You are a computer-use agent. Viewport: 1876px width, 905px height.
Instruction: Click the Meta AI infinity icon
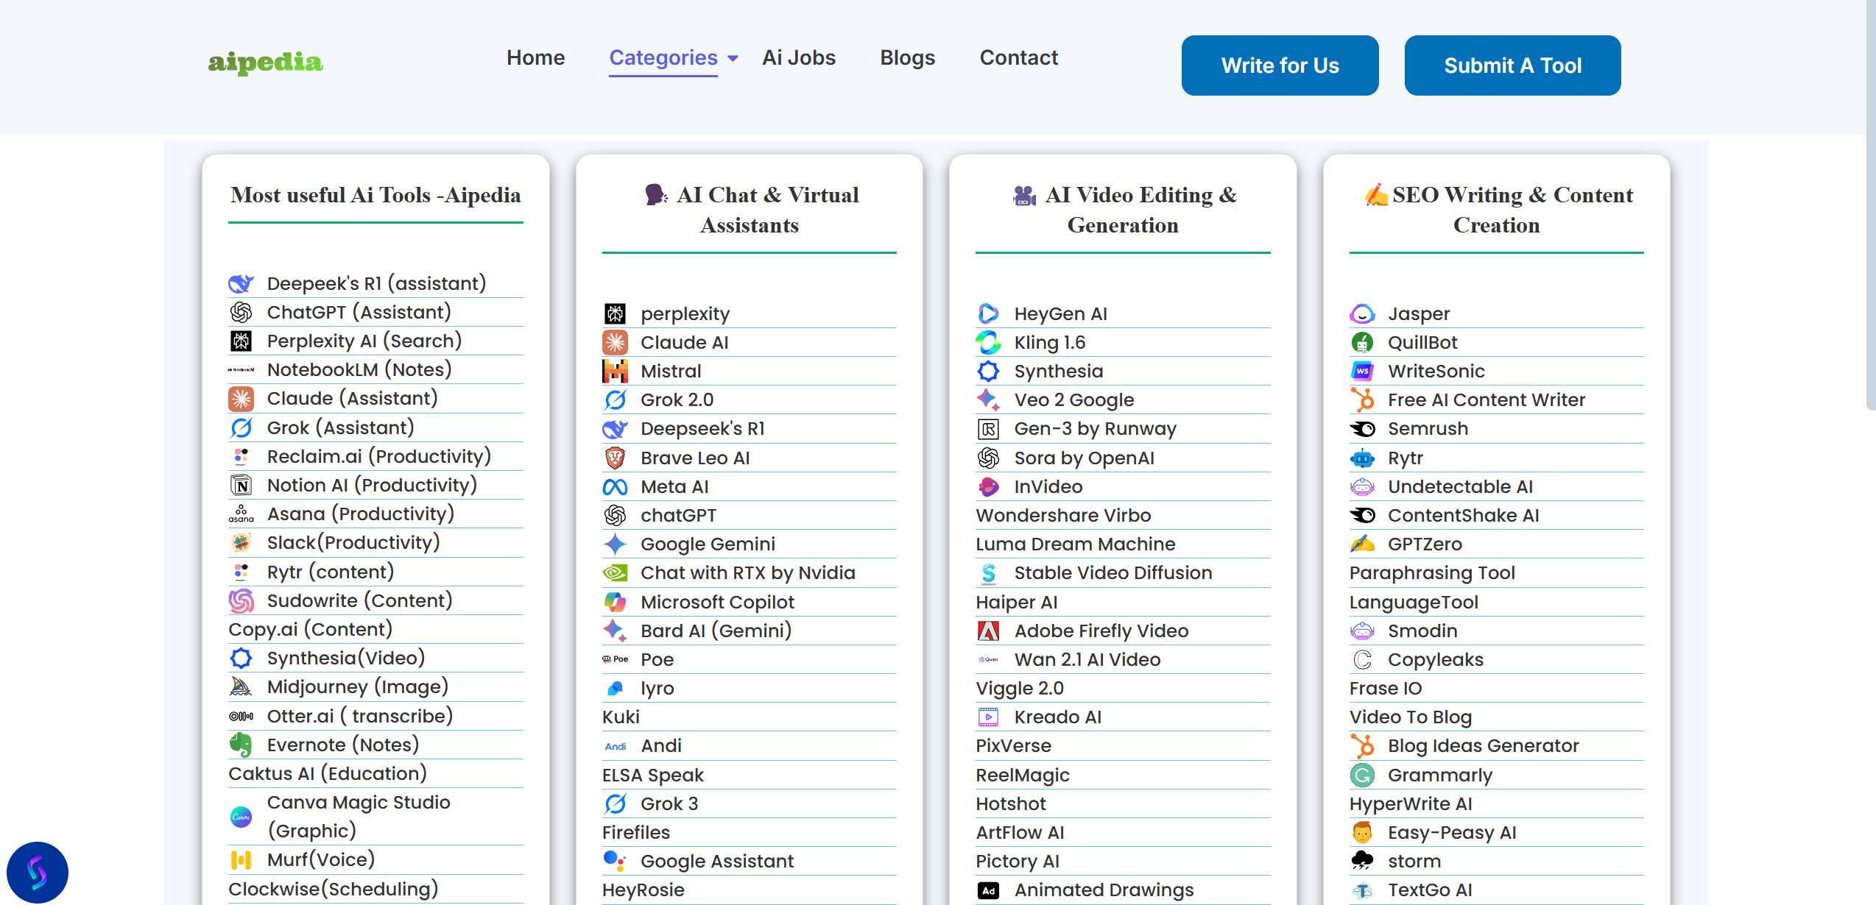615,486
